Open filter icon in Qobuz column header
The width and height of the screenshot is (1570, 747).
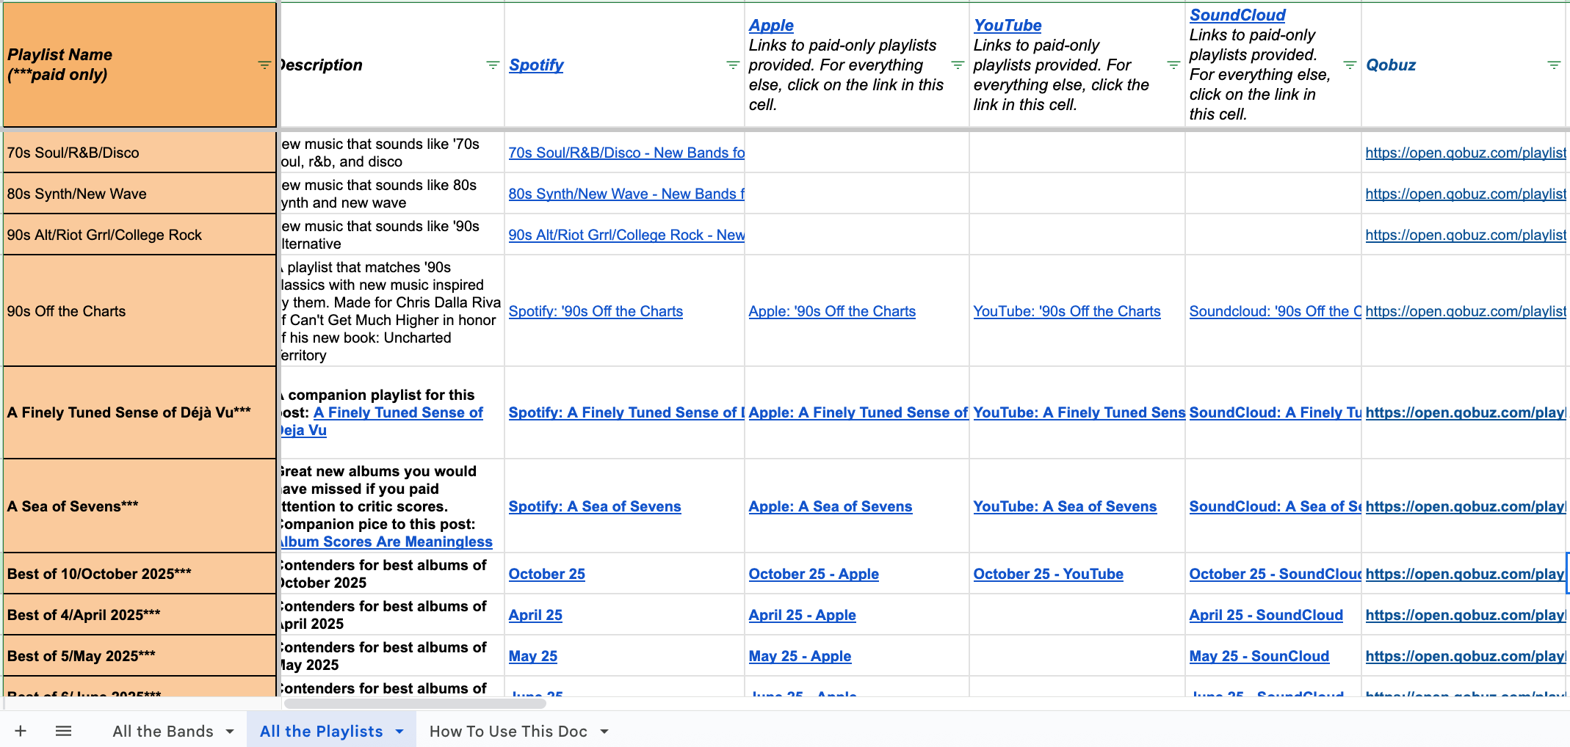(1554, 65)
